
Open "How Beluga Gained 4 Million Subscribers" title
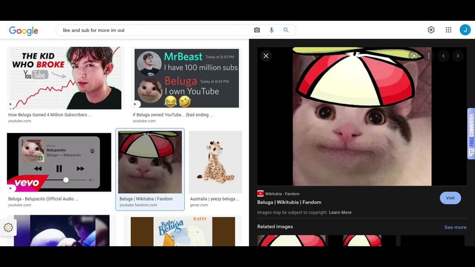[x=50, y=115]
